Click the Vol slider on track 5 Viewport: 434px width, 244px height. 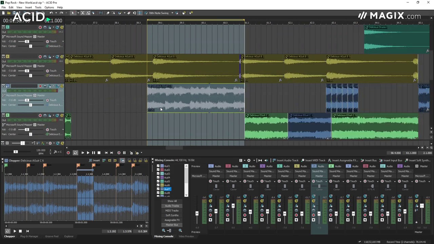point(27,41)
